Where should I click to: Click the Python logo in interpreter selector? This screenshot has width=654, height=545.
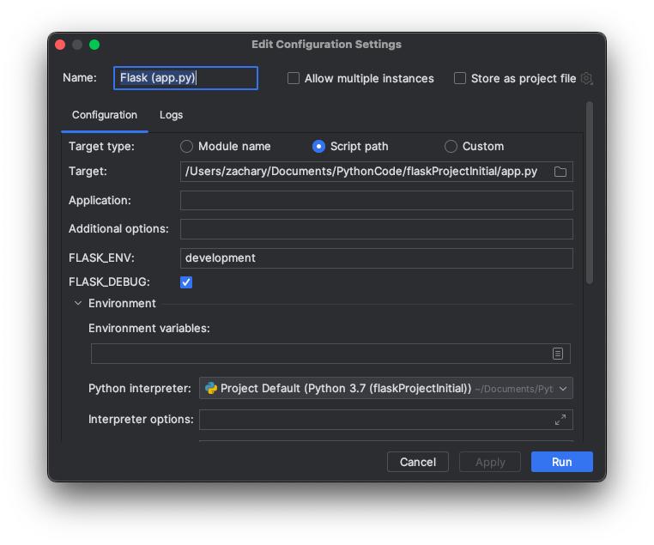tap(211, 388)
